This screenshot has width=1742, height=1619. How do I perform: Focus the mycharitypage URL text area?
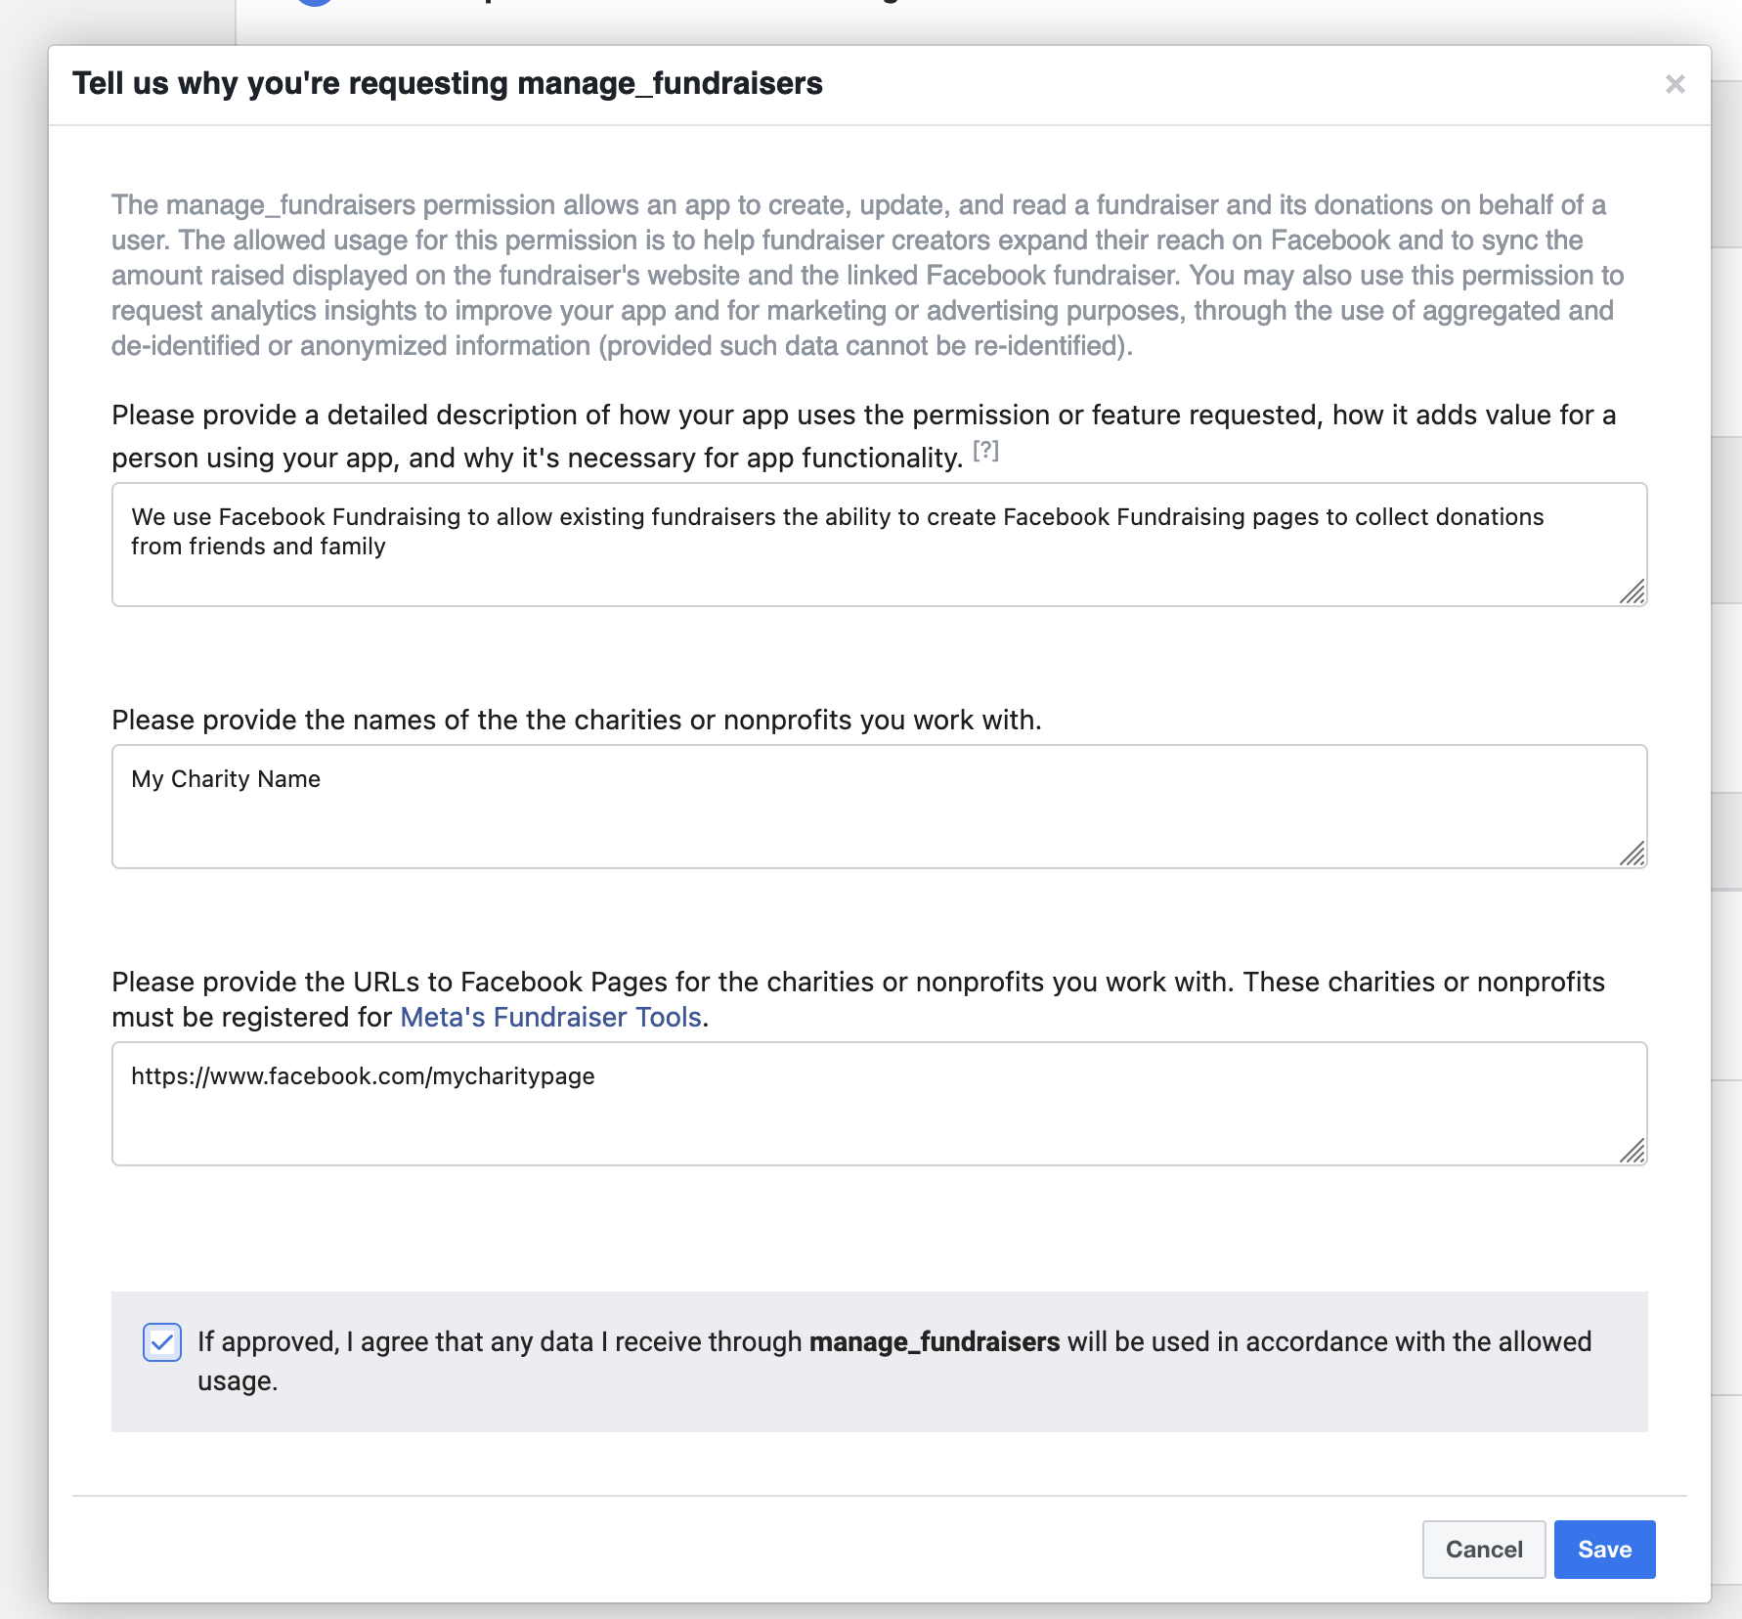(x=880, y=1104)
